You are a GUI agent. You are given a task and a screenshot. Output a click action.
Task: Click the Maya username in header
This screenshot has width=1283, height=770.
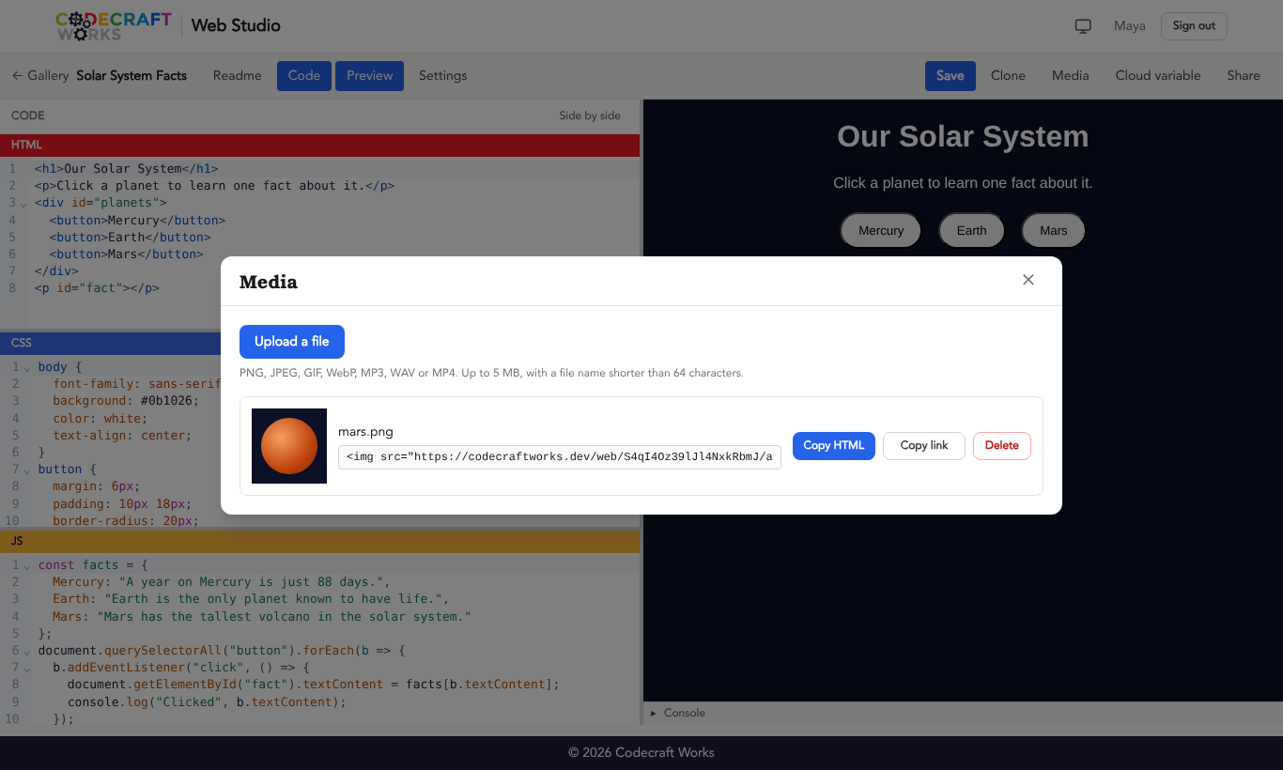tap(1130, 26)
